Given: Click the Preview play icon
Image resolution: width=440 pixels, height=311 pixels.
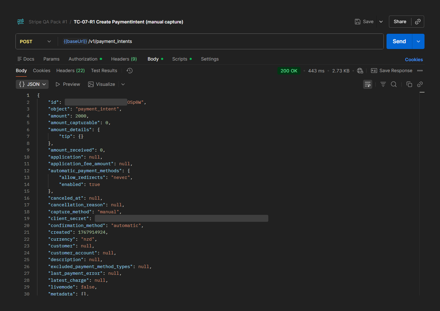Looking at the screenshot, I should 58,84.
